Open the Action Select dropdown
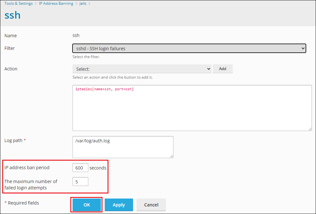 142,69
